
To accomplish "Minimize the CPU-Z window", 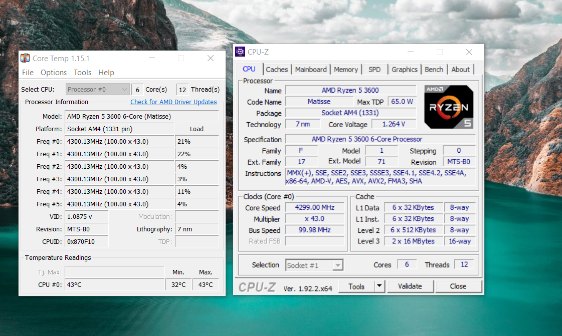I will click(411, 52).
